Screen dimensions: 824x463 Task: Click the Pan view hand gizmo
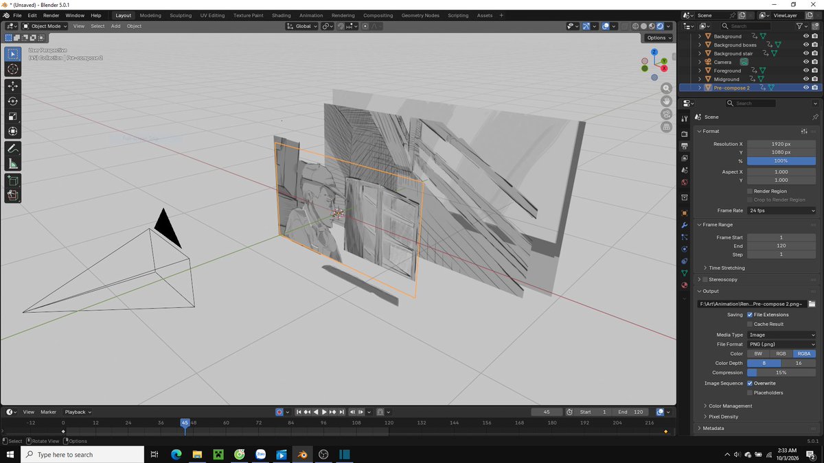click(x=666, y=101)
